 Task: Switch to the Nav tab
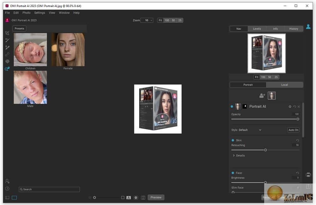239,29
